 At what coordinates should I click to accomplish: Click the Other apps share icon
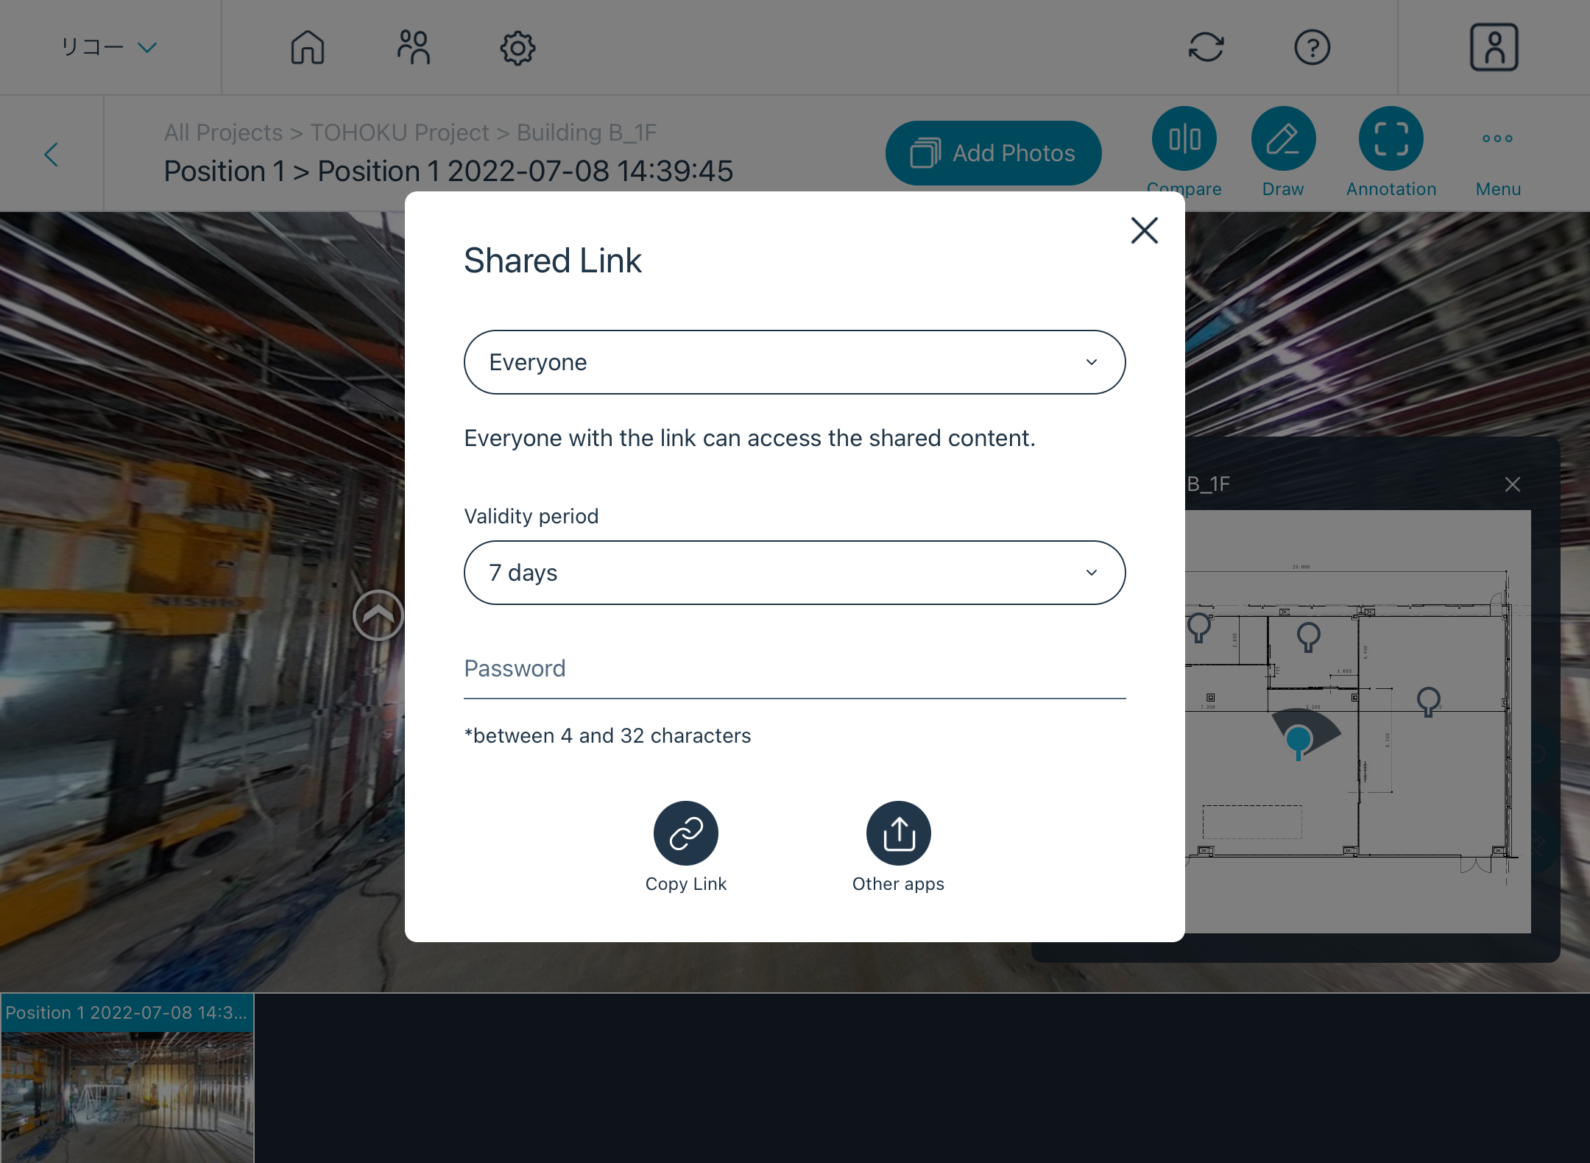point(898,833)
